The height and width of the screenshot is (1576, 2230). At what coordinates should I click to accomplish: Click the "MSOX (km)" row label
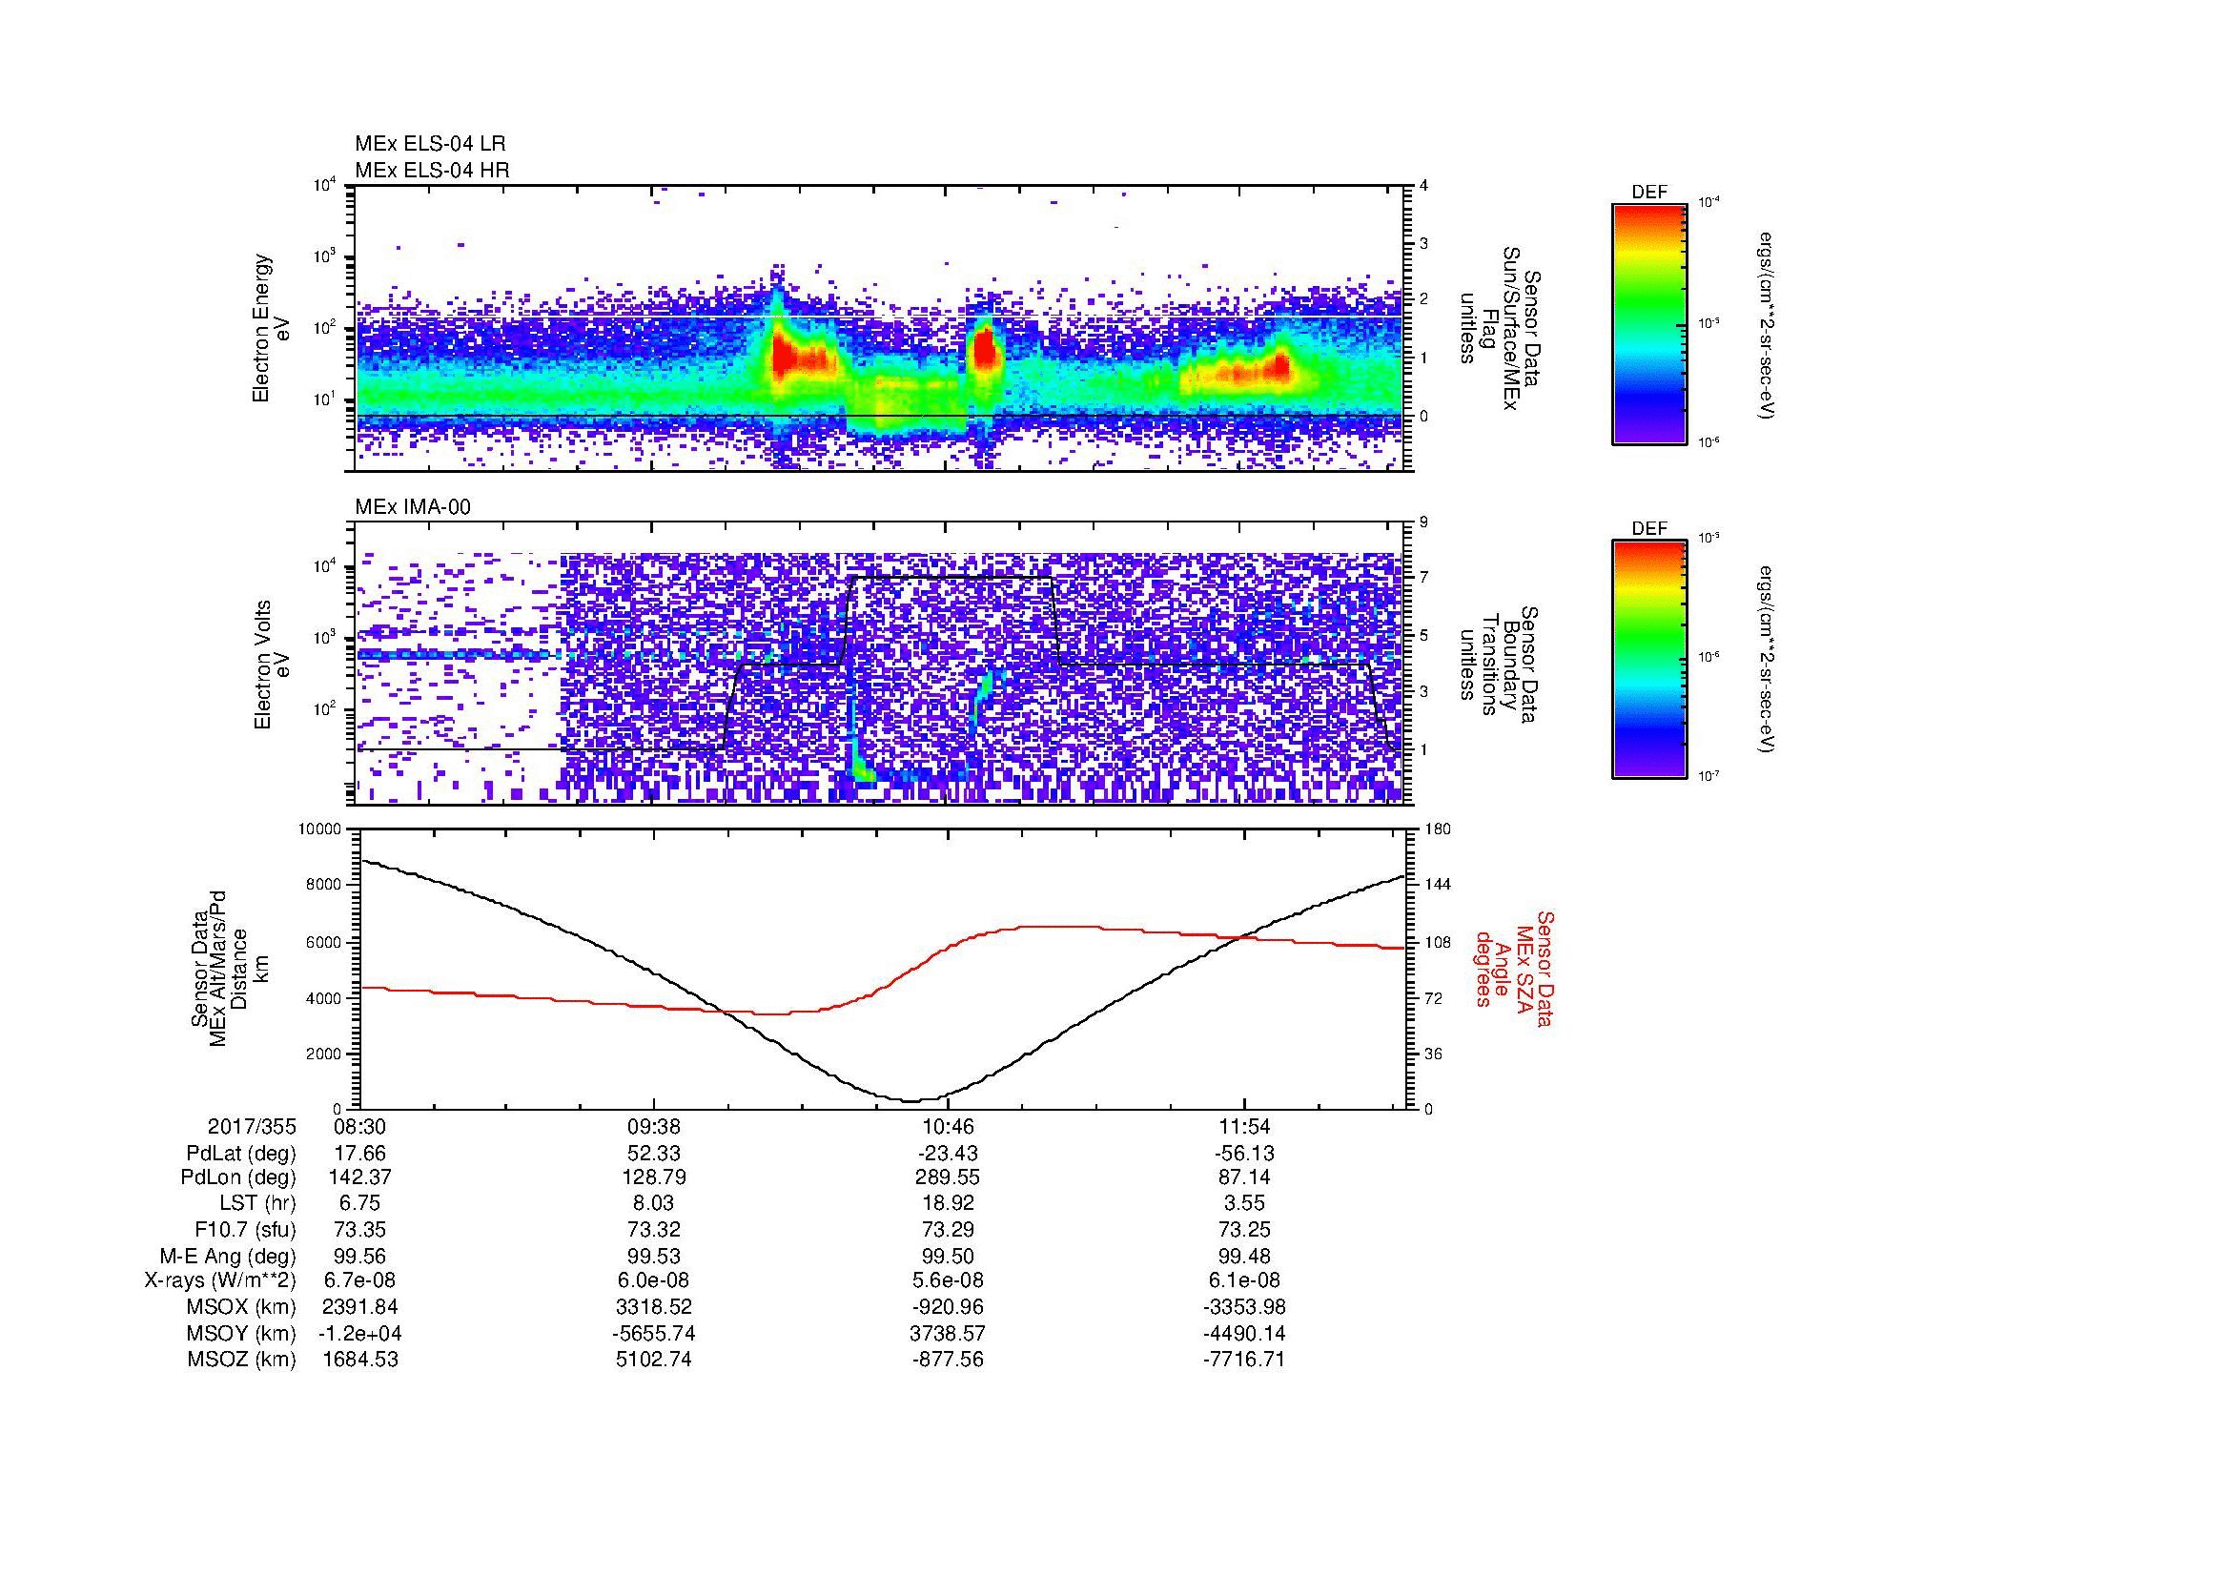click(241, 1307)
